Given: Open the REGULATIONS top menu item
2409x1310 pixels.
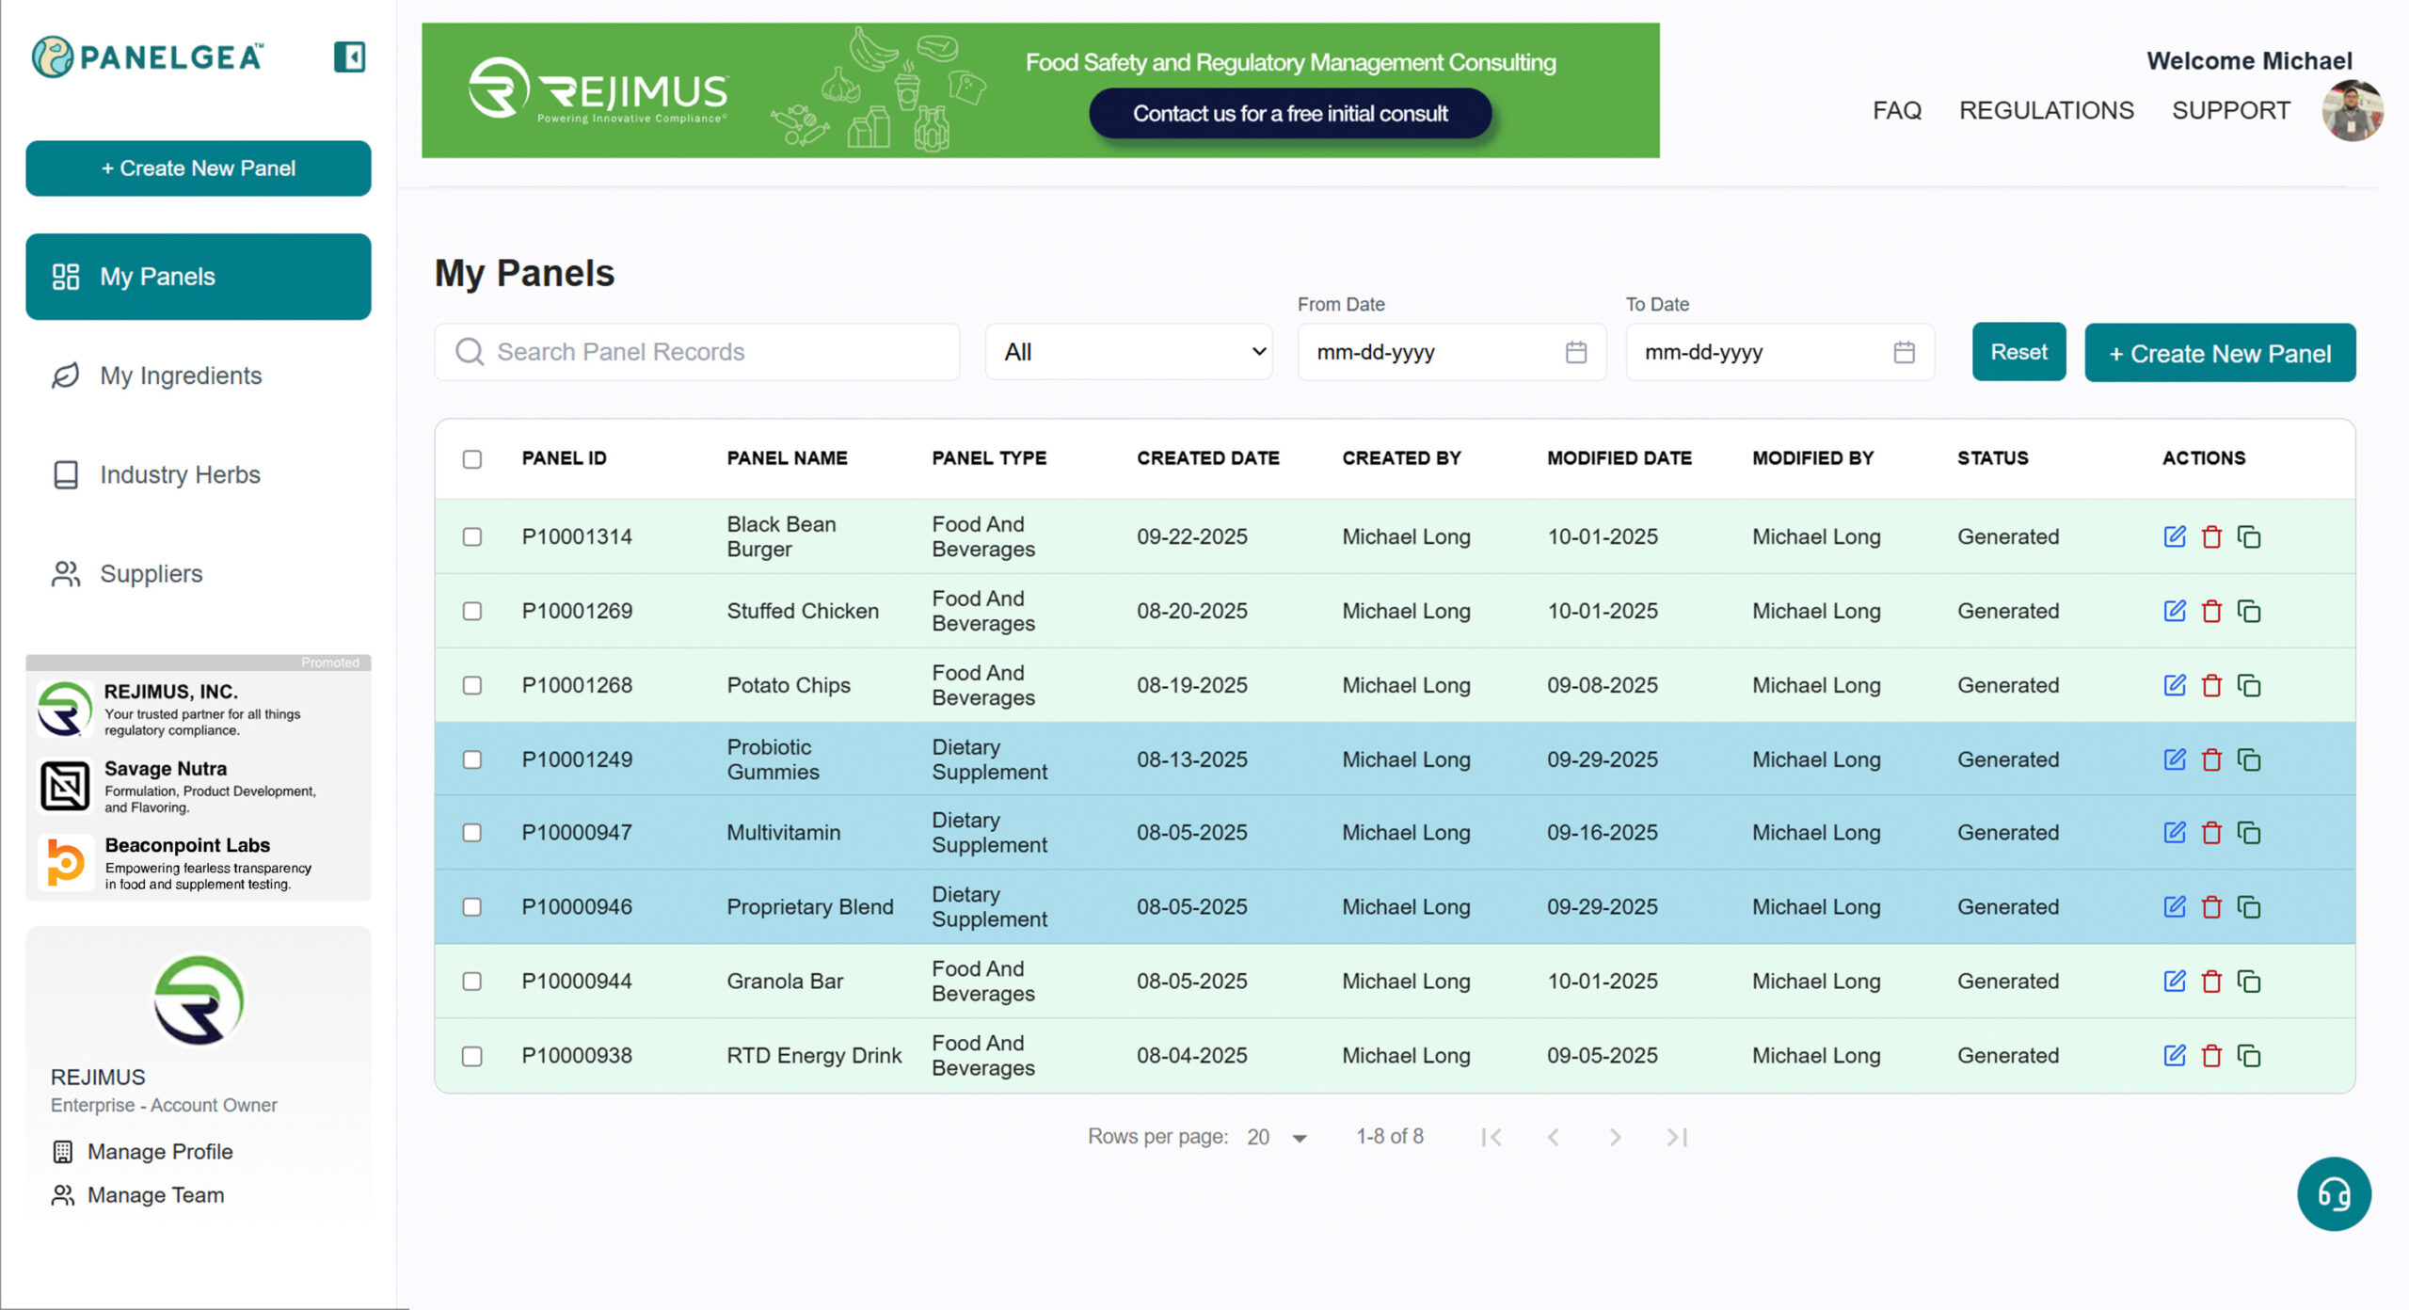Looking at the screenshot, I should (x=2046, y=110).
